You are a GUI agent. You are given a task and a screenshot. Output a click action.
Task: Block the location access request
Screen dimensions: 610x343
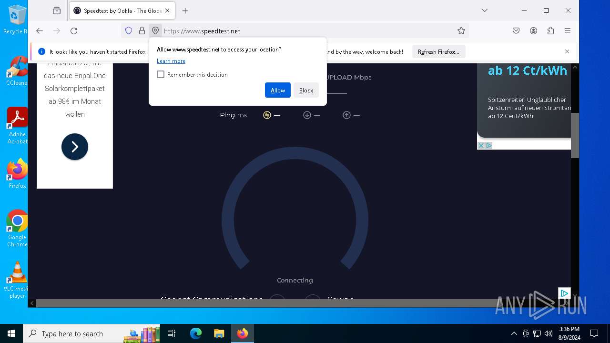click(x=306, y=90)
